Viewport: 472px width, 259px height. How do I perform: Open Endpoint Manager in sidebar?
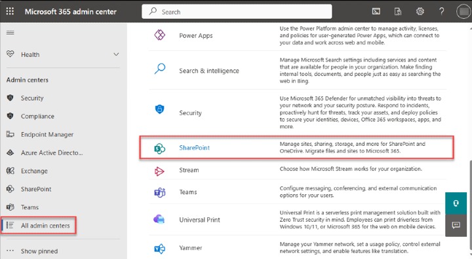(47, 134)
